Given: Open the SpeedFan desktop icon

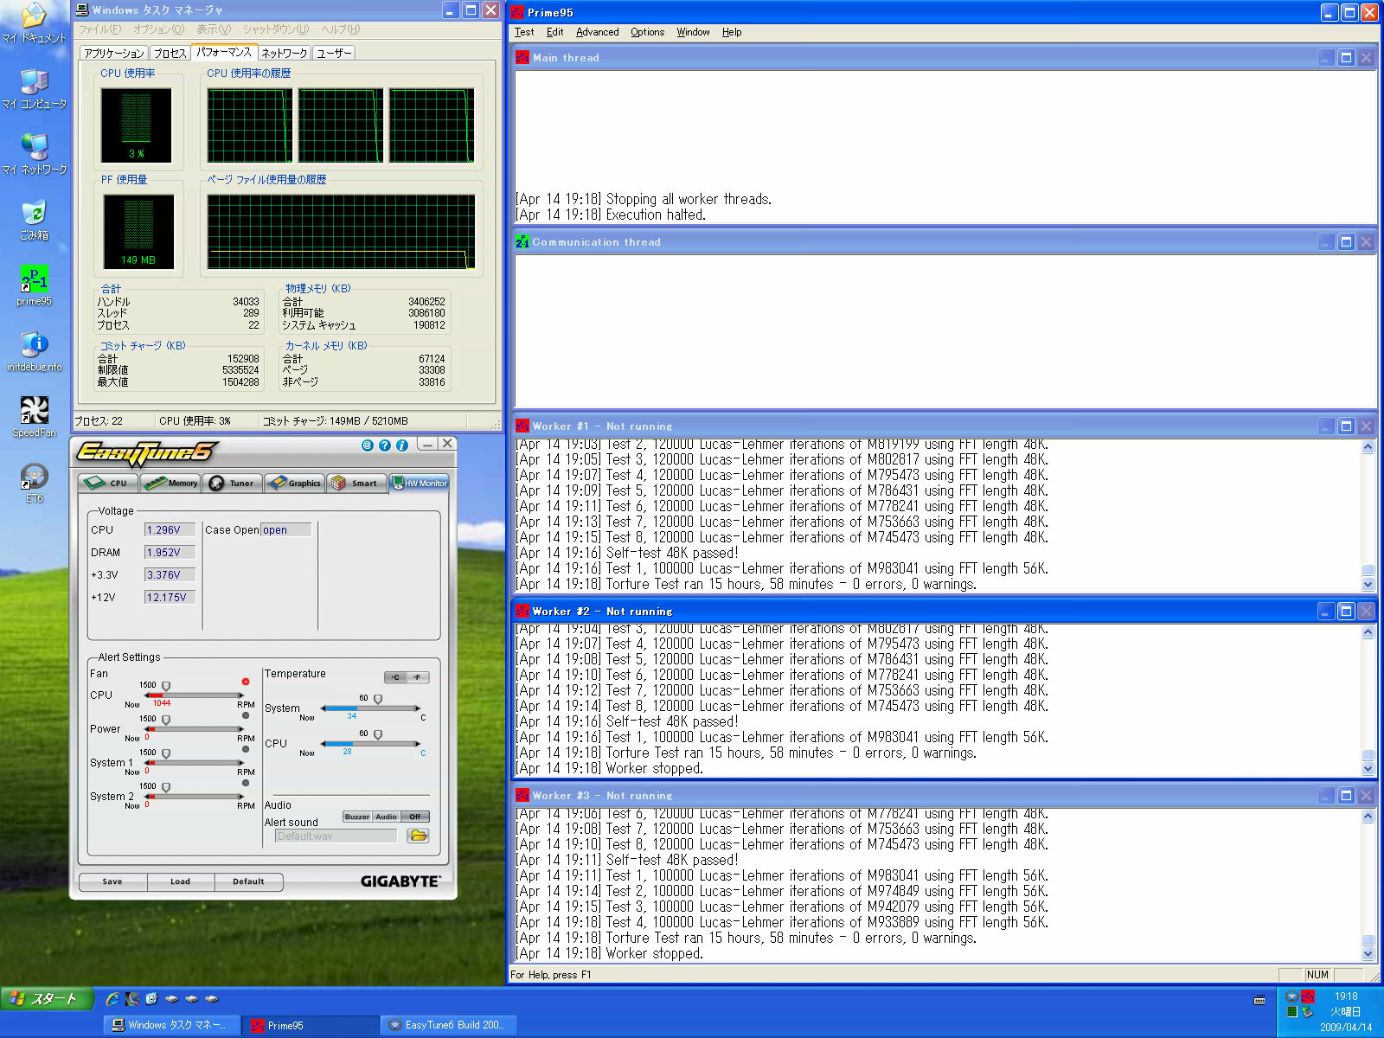Looking at the screenshot, I should pos(34,417).
